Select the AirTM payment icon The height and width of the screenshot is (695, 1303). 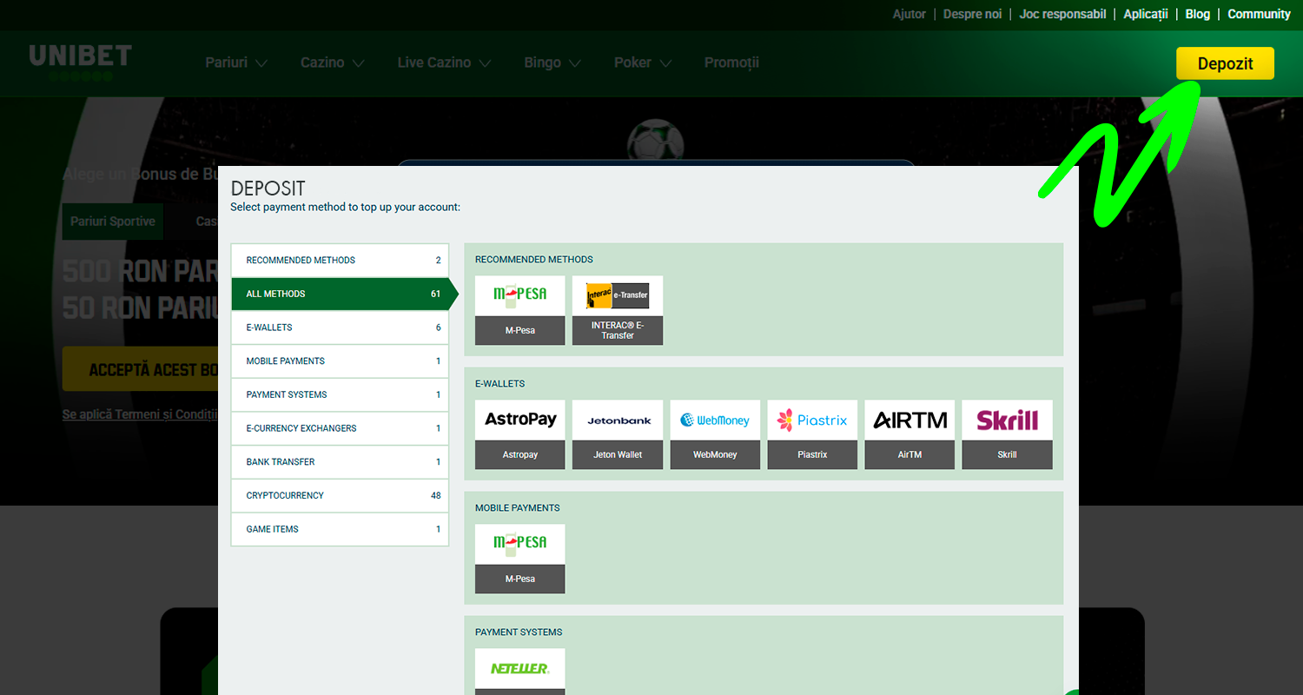coord(909,434)
